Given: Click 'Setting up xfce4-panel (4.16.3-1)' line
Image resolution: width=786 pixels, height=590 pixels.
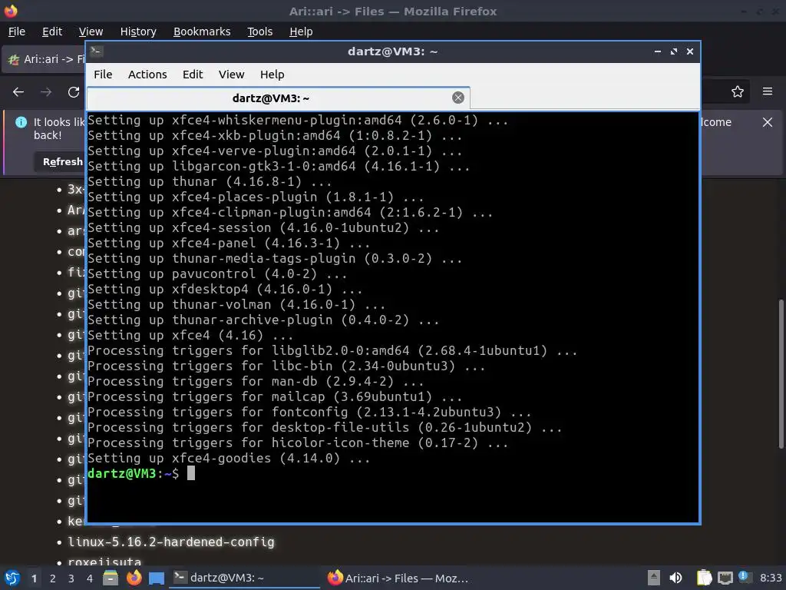Looking at the screenshot, I should [229, 244].
